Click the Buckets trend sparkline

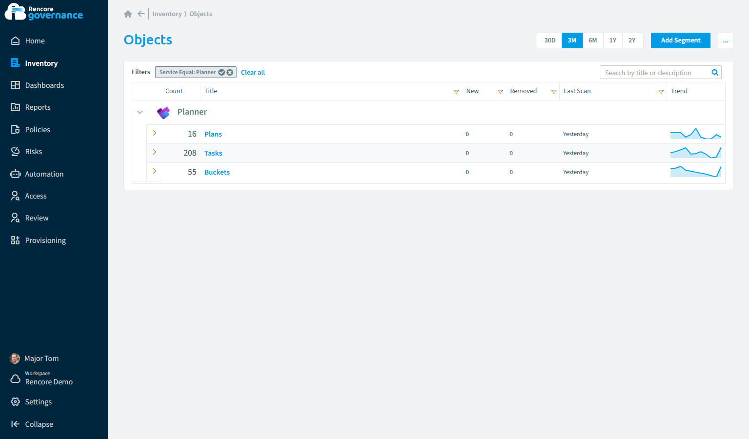[x=696, y=172]
